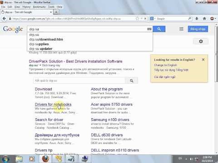The image size is (218, 163).
Task: Switch to Firefox in the taskbar
Action: (x=45, y=159)
